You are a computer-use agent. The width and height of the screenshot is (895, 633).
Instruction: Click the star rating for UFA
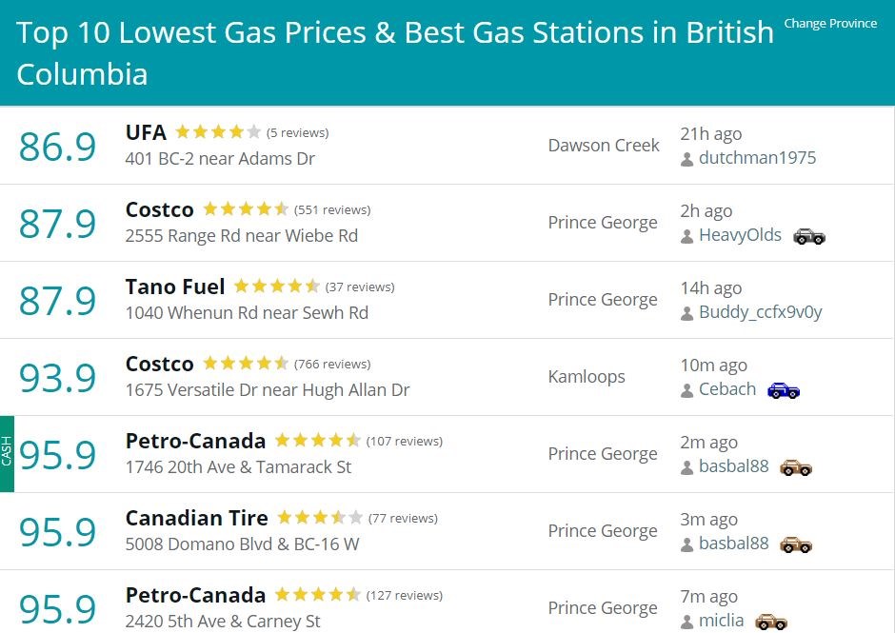click(x=218, y=132)
